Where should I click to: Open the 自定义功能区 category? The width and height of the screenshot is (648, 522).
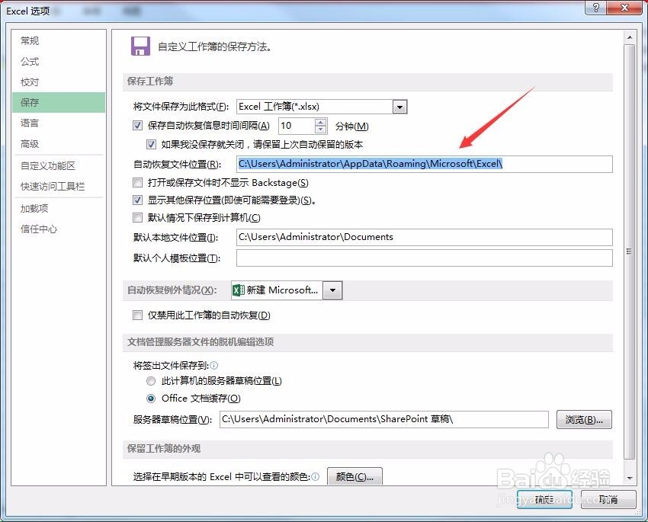(58, 165)
